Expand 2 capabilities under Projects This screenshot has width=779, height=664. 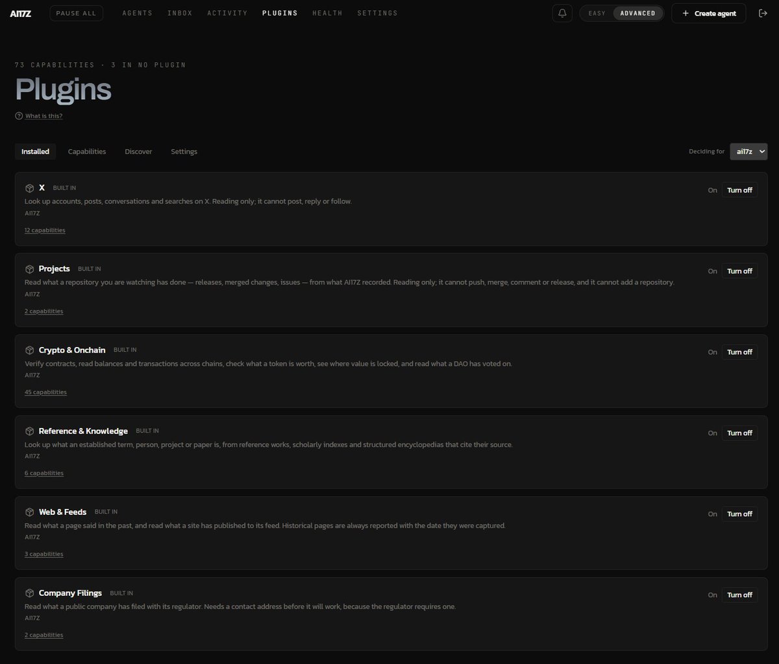44,311
